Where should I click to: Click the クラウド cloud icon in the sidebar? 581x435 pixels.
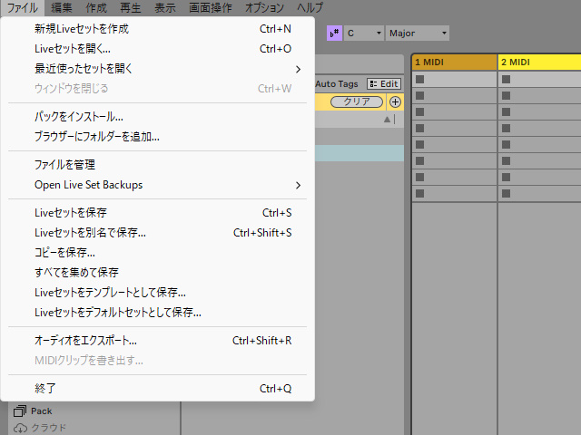[20, 427]
